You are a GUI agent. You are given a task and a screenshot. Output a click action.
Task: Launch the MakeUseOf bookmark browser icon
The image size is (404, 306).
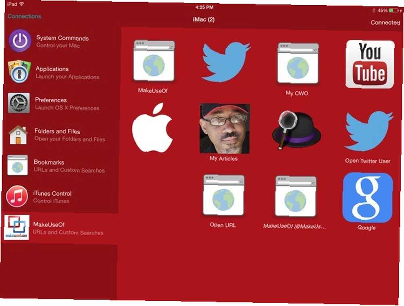click(154, 61)
